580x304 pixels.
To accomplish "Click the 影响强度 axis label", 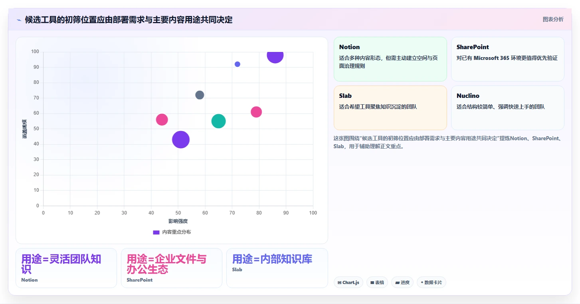I will coord(178,221).
